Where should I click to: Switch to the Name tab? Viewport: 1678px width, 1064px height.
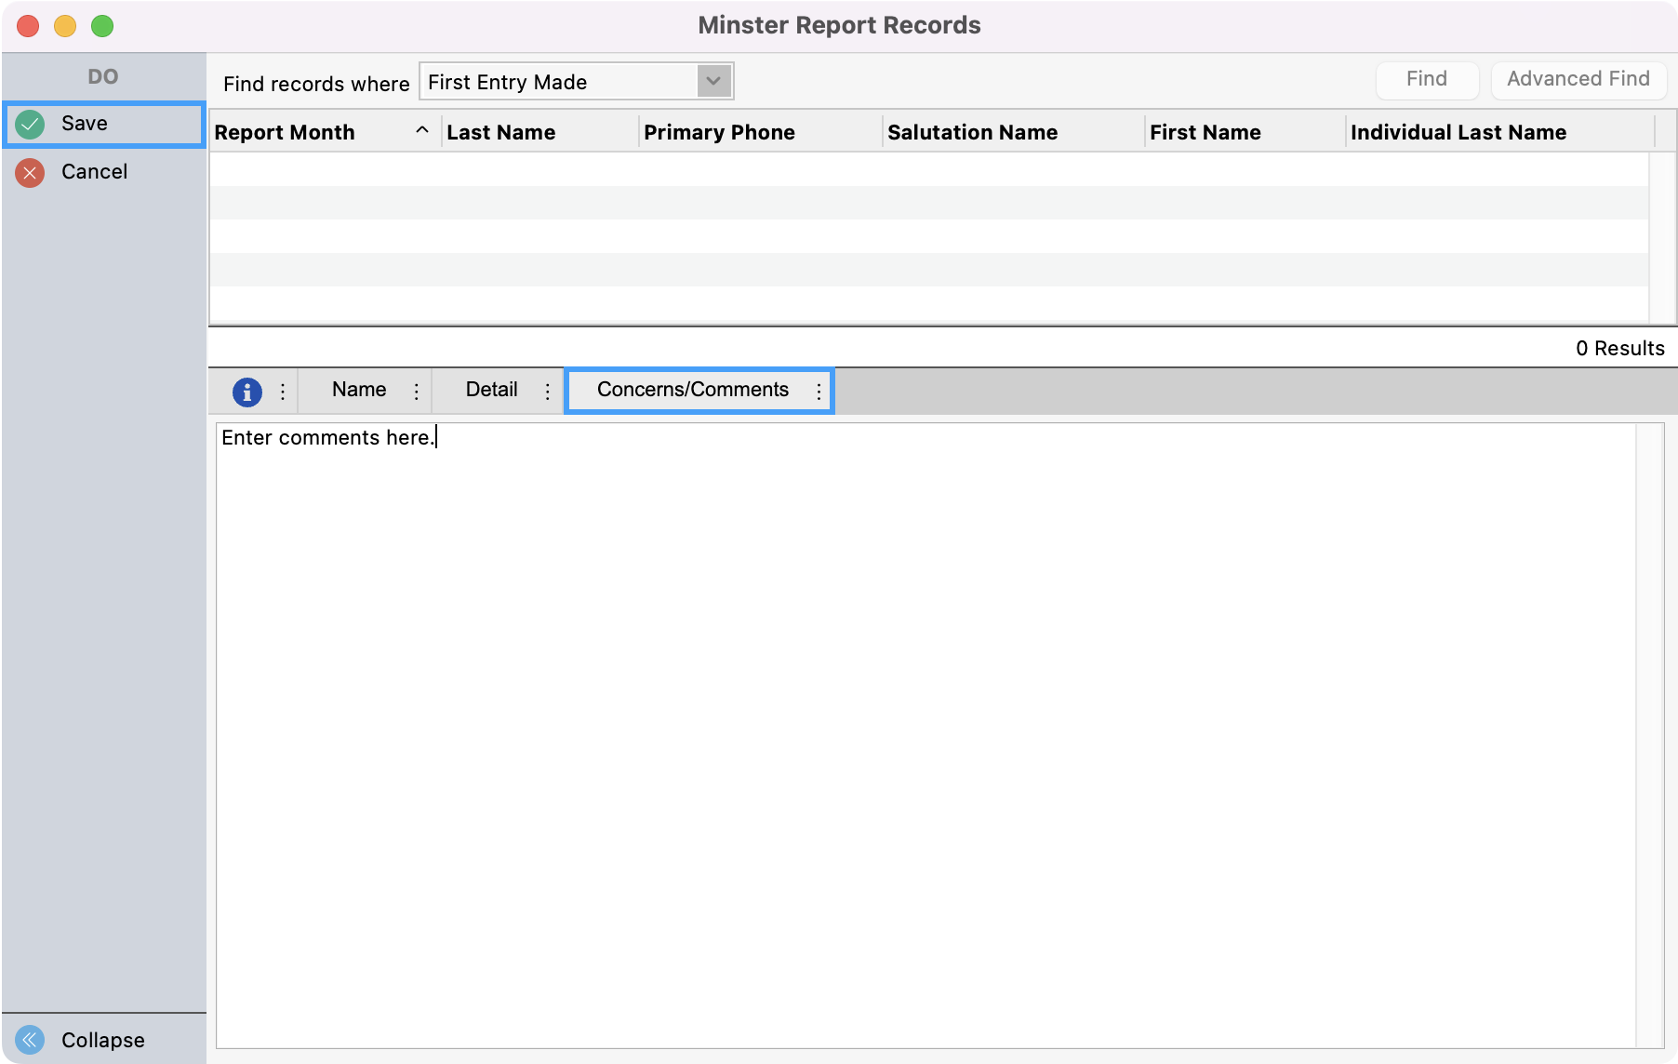358,390
